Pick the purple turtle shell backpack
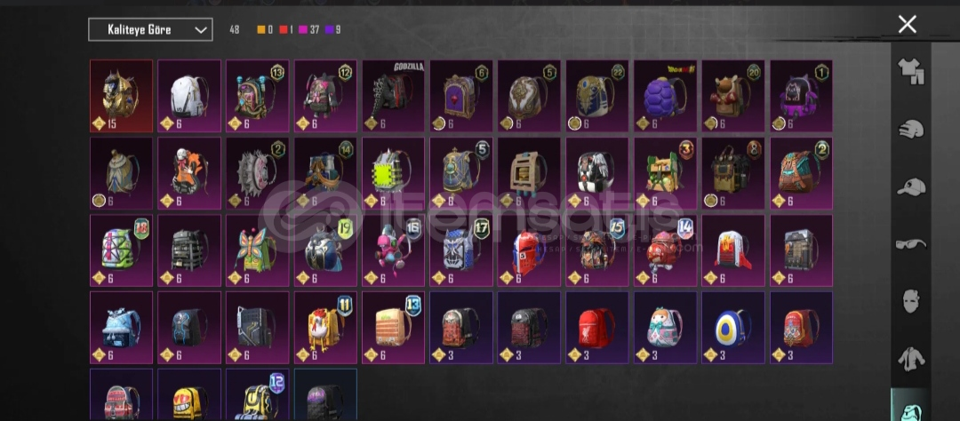Image resolution: width=960 pixels, height=421 pixels. (x=666, y=96)
